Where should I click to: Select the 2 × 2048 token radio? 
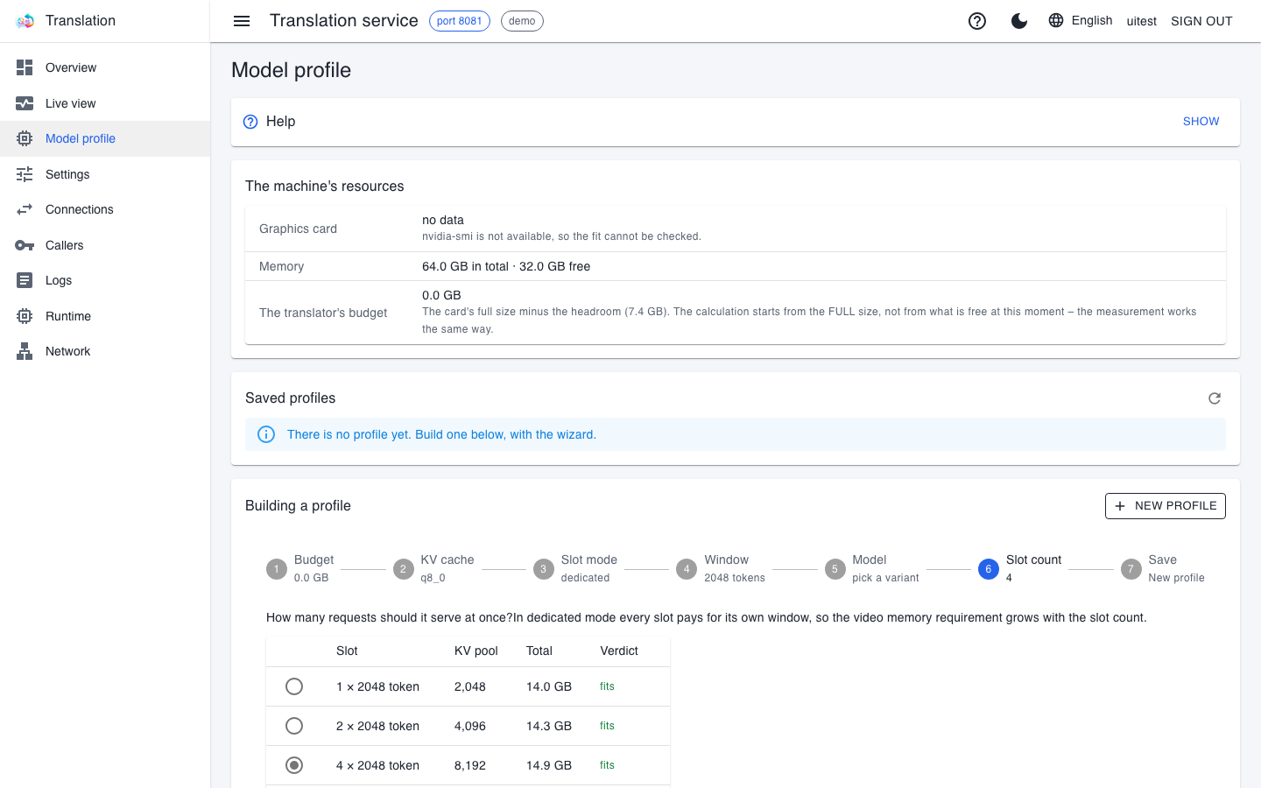tap(294, 726)
